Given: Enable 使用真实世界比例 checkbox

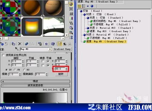Looking at the screenshot, I should point(3,55).
